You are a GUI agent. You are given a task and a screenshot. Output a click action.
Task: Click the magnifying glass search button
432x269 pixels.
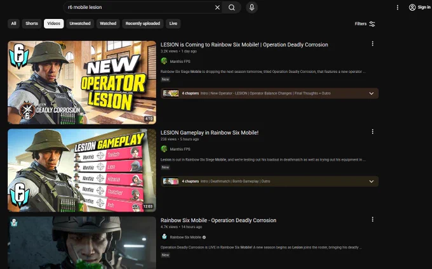pos(232,8)
